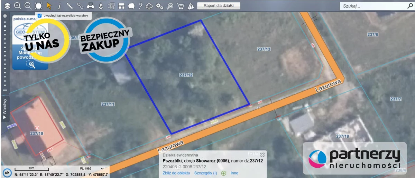Viewport: 415px width, 178px height.
Task: Zoom in with the plus on slider
Action: pos(5,16)
